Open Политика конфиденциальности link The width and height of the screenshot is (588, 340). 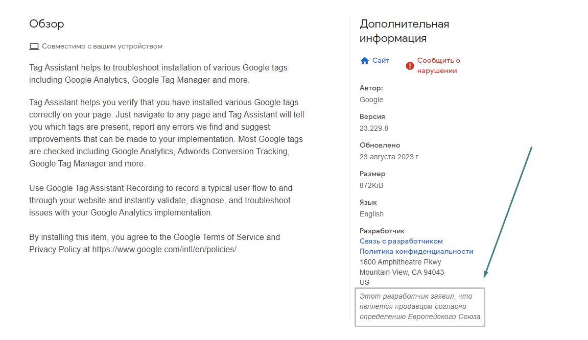[x=416, y=251]
